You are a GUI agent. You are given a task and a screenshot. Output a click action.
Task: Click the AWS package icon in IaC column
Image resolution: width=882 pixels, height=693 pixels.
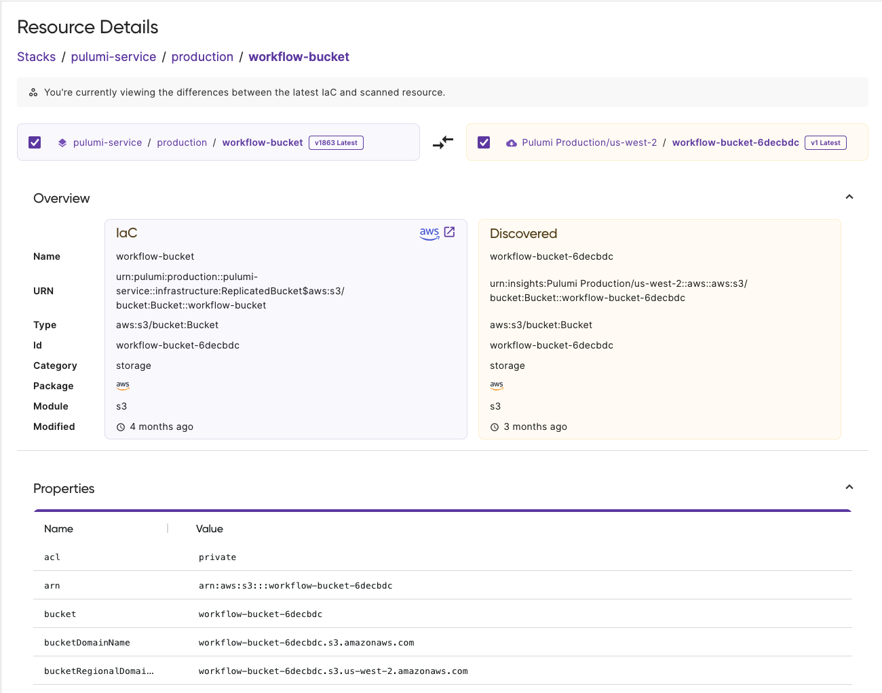pos(123,385)
